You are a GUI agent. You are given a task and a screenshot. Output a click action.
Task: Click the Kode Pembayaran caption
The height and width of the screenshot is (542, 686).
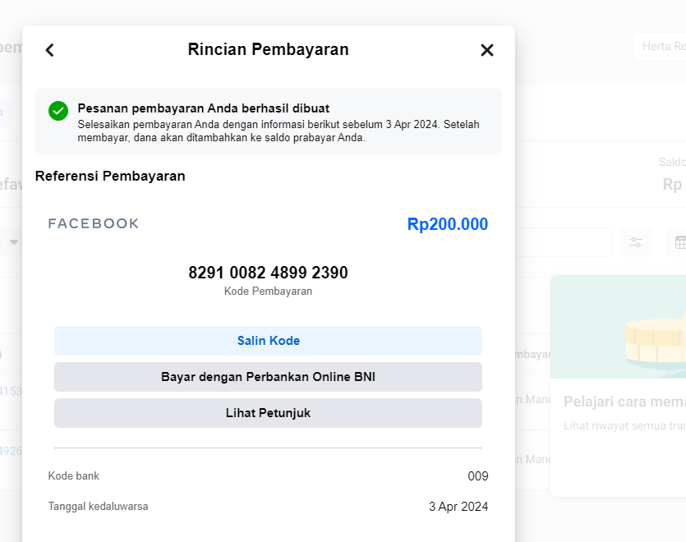[x=268, y=292]
